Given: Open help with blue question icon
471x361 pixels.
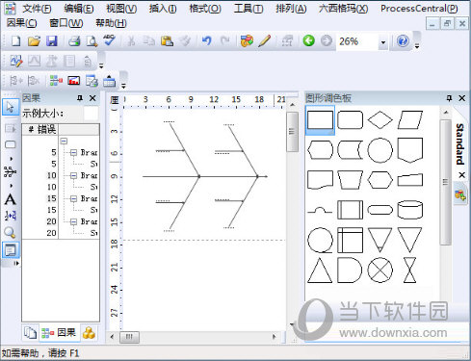Looking at the screenshot, I should 403,41.
